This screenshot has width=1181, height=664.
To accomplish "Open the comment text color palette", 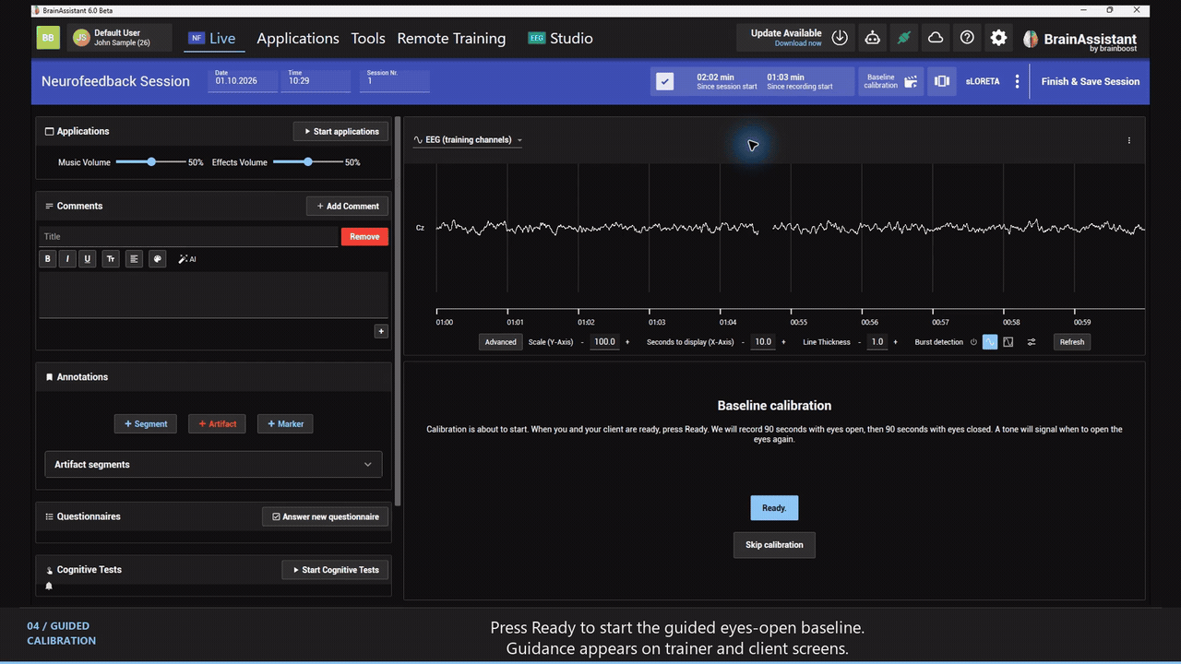I will [157, 259].
